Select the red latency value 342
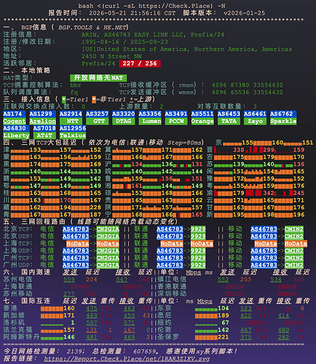The width and height of the screenshot is (316, 364). [269, 193]
